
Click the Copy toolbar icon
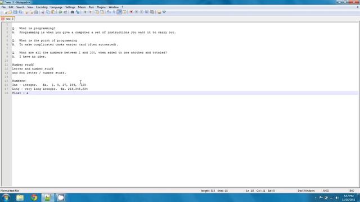point(48,12)
